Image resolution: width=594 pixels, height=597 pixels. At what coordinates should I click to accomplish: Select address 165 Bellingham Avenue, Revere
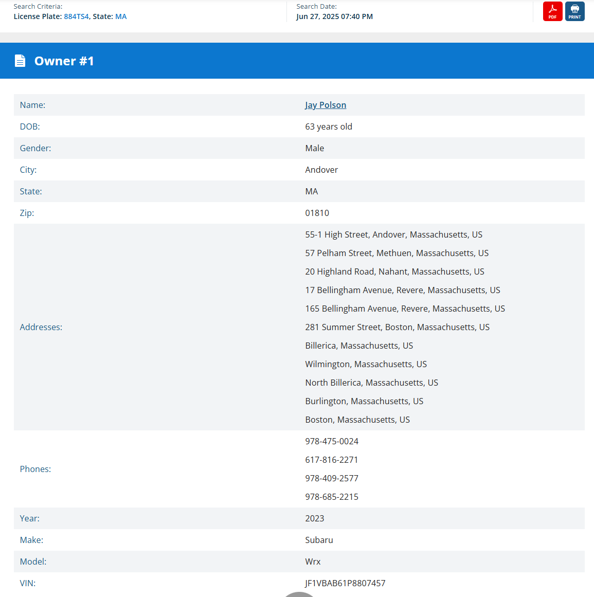(x=405, y=309)
